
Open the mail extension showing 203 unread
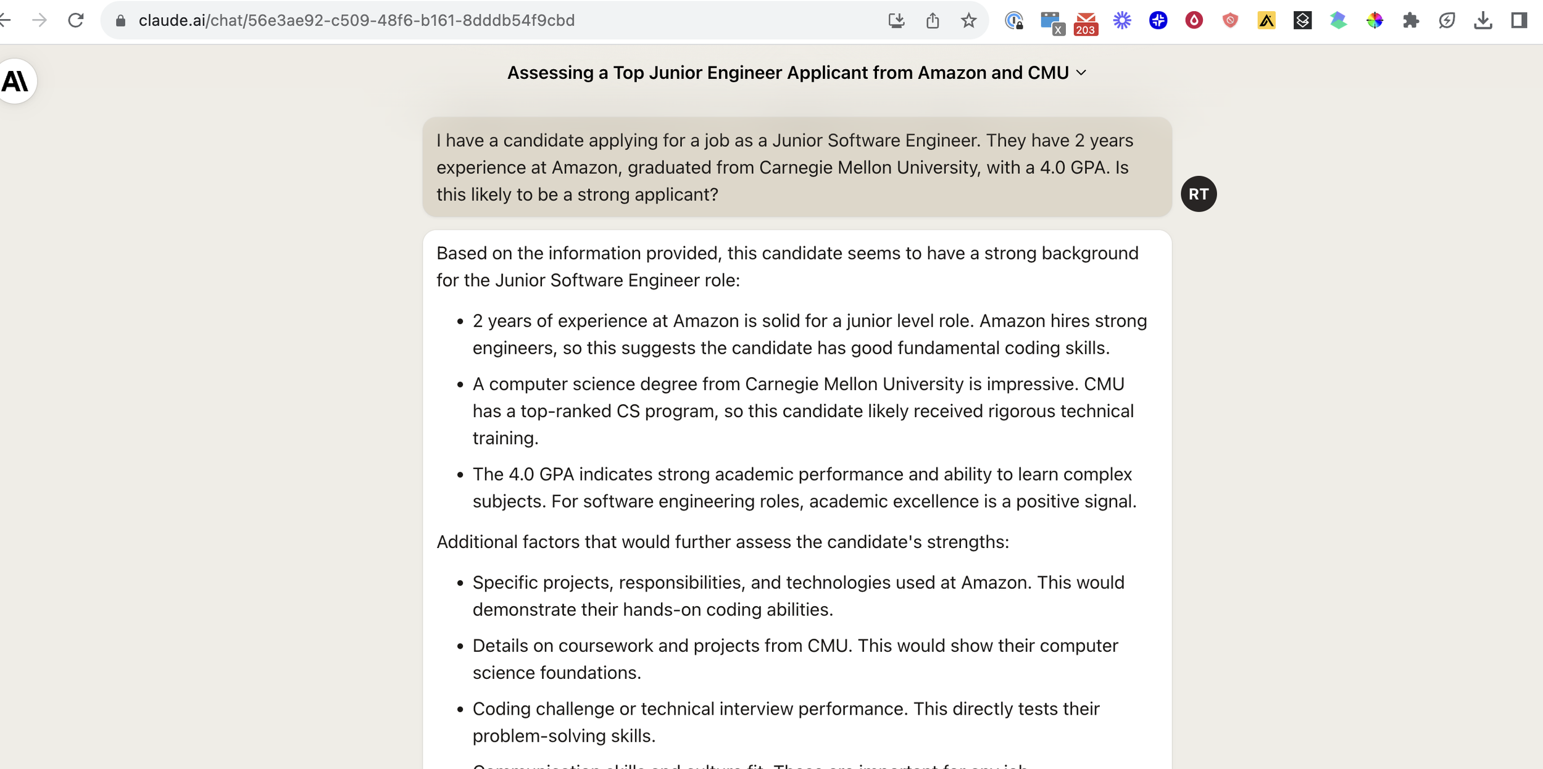(1086, 23)
